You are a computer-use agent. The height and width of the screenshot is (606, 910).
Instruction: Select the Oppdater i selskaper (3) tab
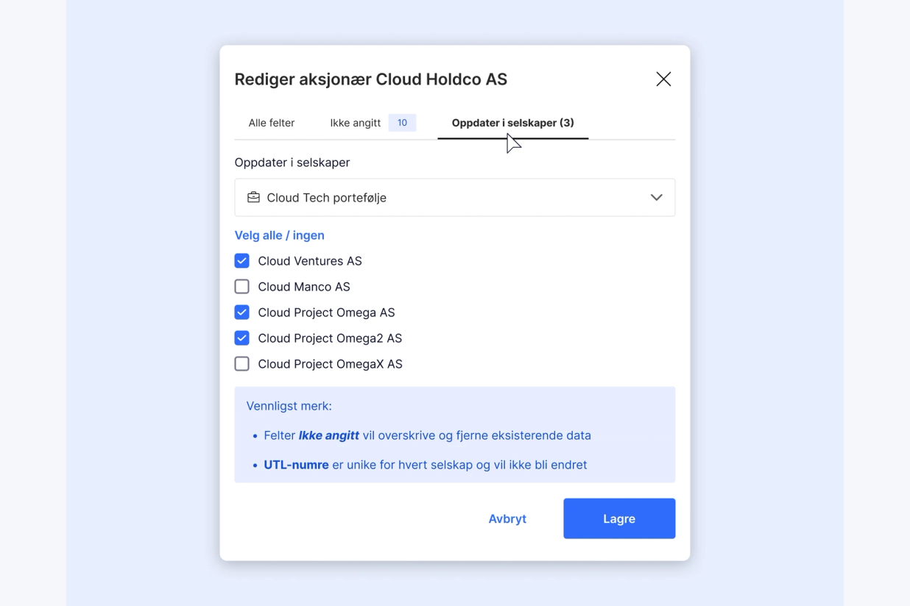pyautogui.click(x=513, y=123)
